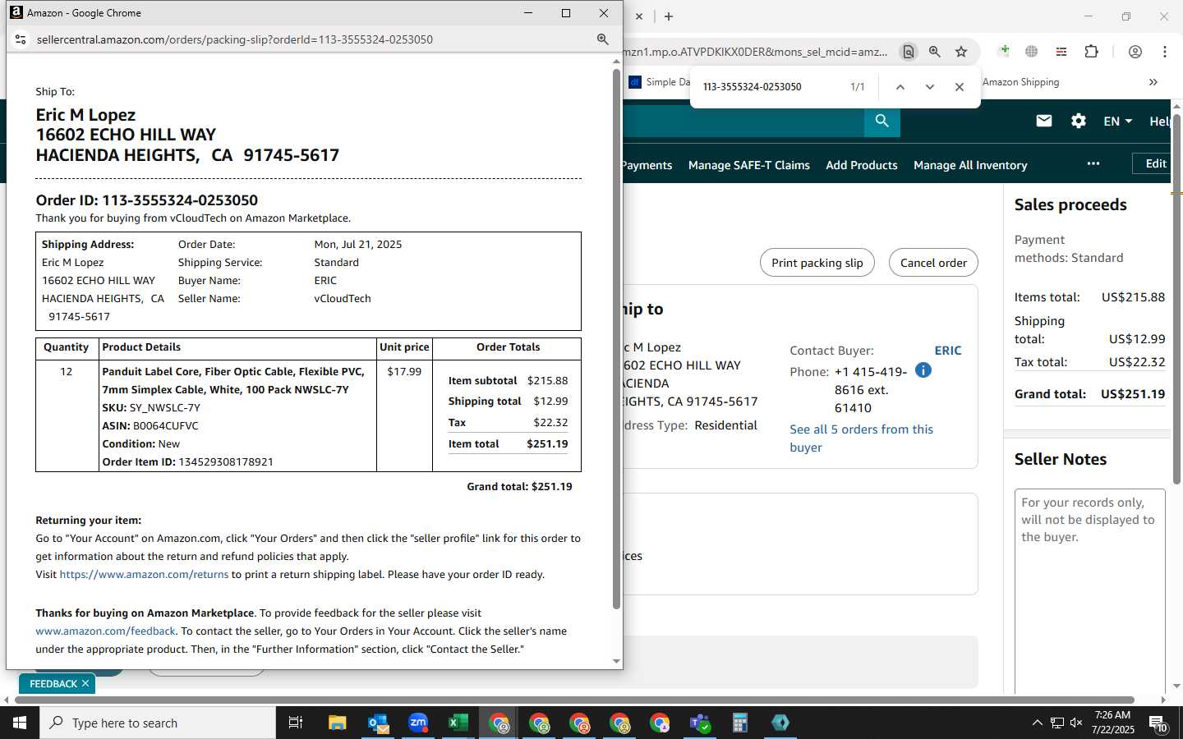
Task: Click the zoom icon in the main Chrome address bar
Action: (x=935, y=52)
